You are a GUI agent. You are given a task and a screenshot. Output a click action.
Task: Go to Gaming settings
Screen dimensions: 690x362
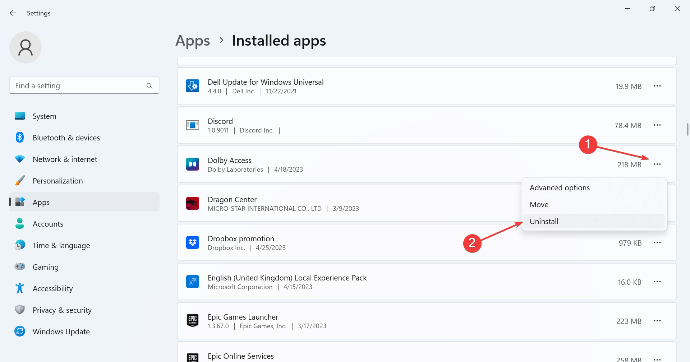(x=84, y=267)
